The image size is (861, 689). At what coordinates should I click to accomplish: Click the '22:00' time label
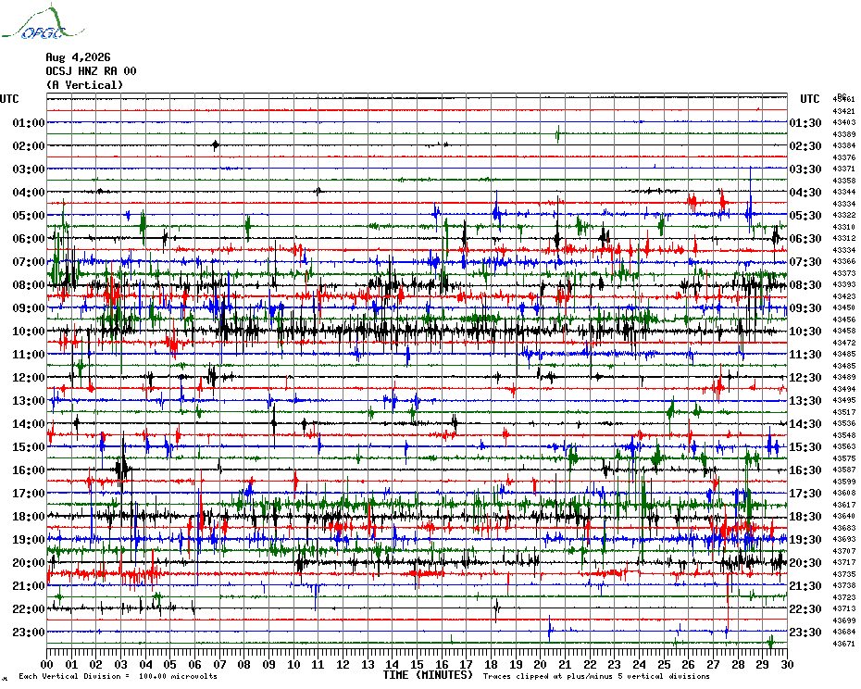click(x=29, y=609)
